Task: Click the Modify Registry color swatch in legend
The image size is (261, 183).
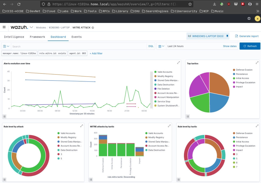Action: click(155, 76)
